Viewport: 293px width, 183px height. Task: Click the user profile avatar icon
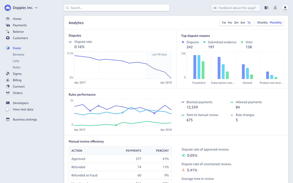[x=285, y=8]
